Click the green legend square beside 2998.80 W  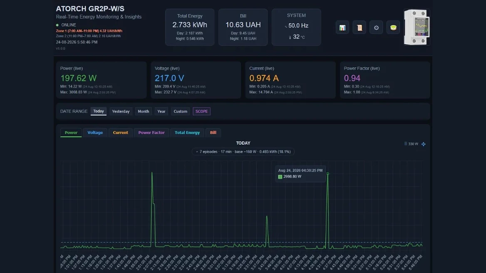coord(280,177)
